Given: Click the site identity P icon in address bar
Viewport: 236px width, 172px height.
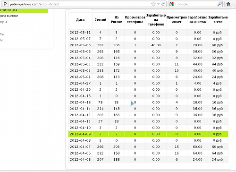Looking at the screenshot, I should point(5,4).
